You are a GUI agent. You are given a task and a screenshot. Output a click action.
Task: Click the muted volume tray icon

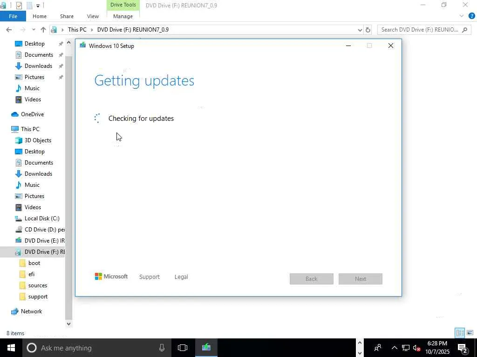417,348
